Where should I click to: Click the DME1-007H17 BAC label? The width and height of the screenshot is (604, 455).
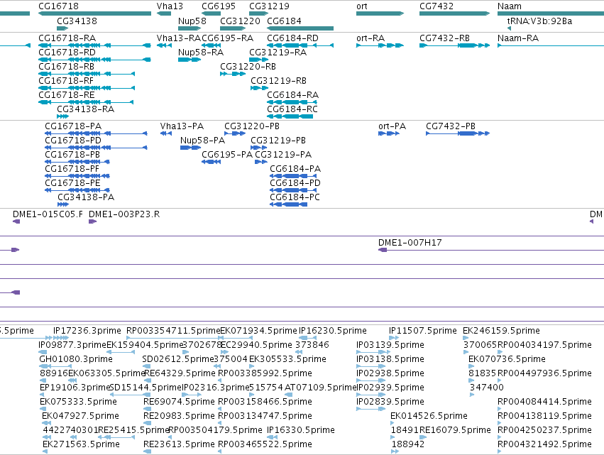tap(410, 242)
